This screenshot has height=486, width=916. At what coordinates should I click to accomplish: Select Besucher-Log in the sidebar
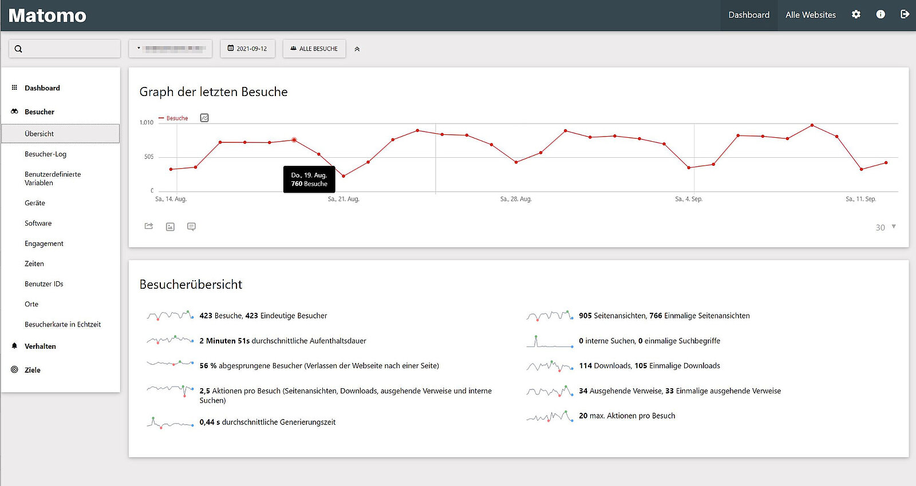click(x=45, y=154)
